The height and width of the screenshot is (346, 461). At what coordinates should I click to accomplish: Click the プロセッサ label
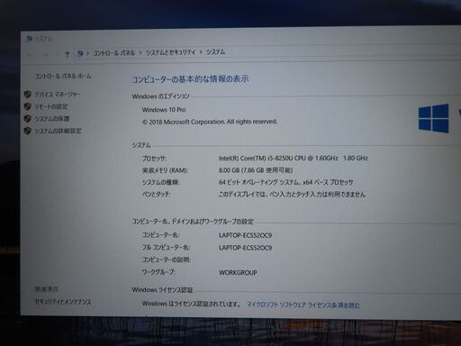point(154,159)
